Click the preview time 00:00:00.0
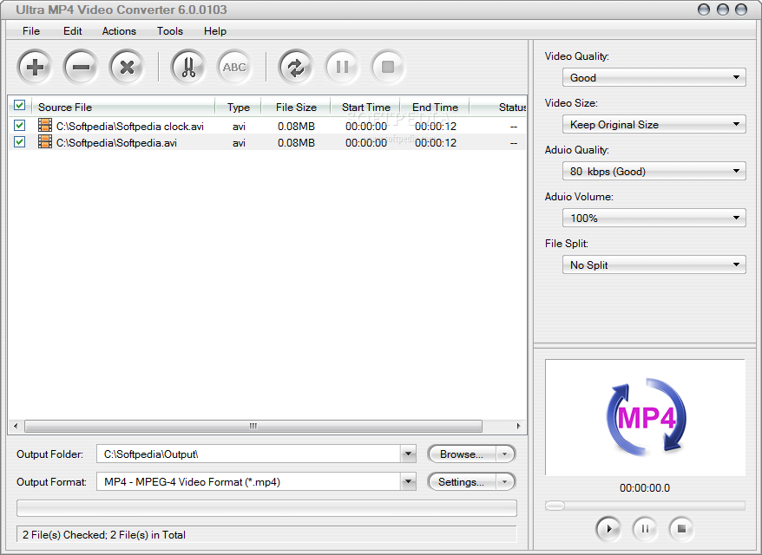Viewport: 762px width, 555px height. (x=644, y=488)
